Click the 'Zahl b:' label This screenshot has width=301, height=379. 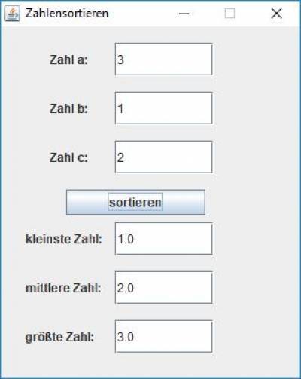click(68, 109)
